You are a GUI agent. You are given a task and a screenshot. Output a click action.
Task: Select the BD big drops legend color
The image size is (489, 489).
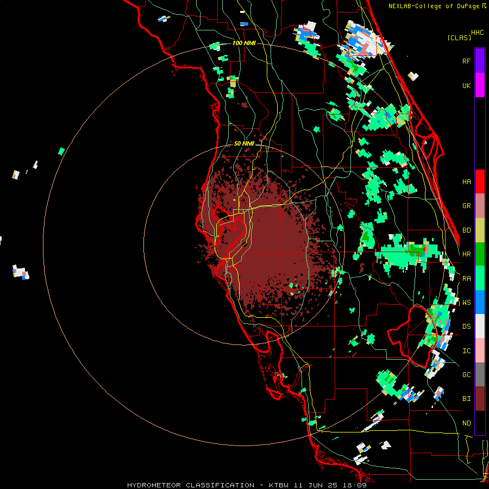tap(480, 230)
